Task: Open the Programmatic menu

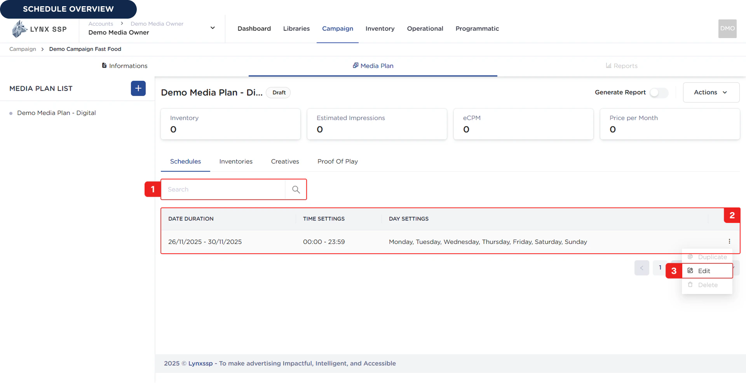Action: coord(477,28)
